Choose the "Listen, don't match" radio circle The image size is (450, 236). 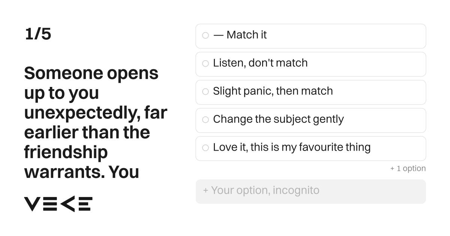(205, 64)
